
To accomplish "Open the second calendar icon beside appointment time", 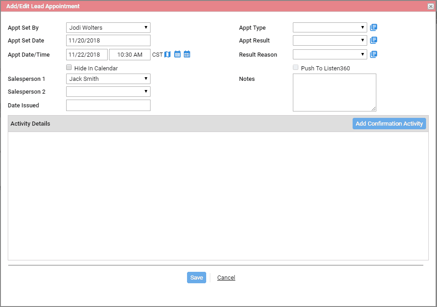I will (x=187, y=54).
